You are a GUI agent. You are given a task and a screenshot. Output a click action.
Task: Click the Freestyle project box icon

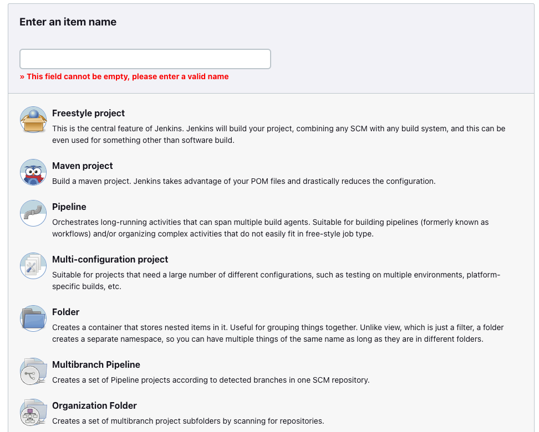pos(33,120)
